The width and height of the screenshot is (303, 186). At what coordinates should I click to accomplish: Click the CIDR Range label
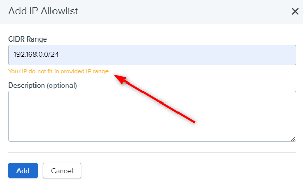point(27,39)
